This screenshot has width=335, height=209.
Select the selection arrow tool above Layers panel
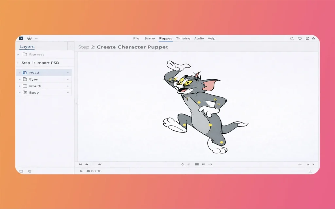coord(20,38)
